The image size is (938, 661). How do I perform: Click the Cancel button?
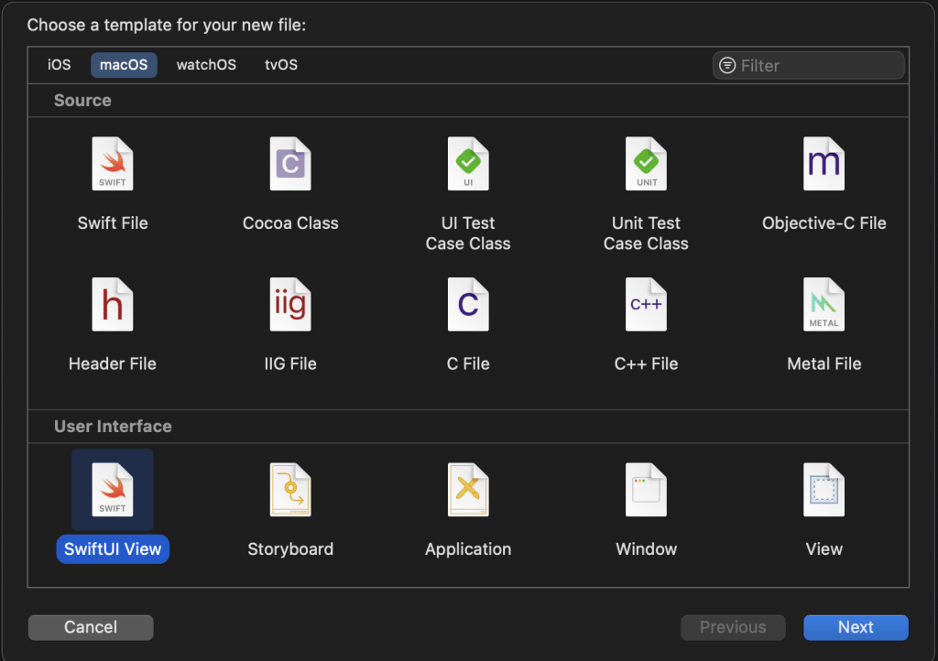click(x=91, y=627)
